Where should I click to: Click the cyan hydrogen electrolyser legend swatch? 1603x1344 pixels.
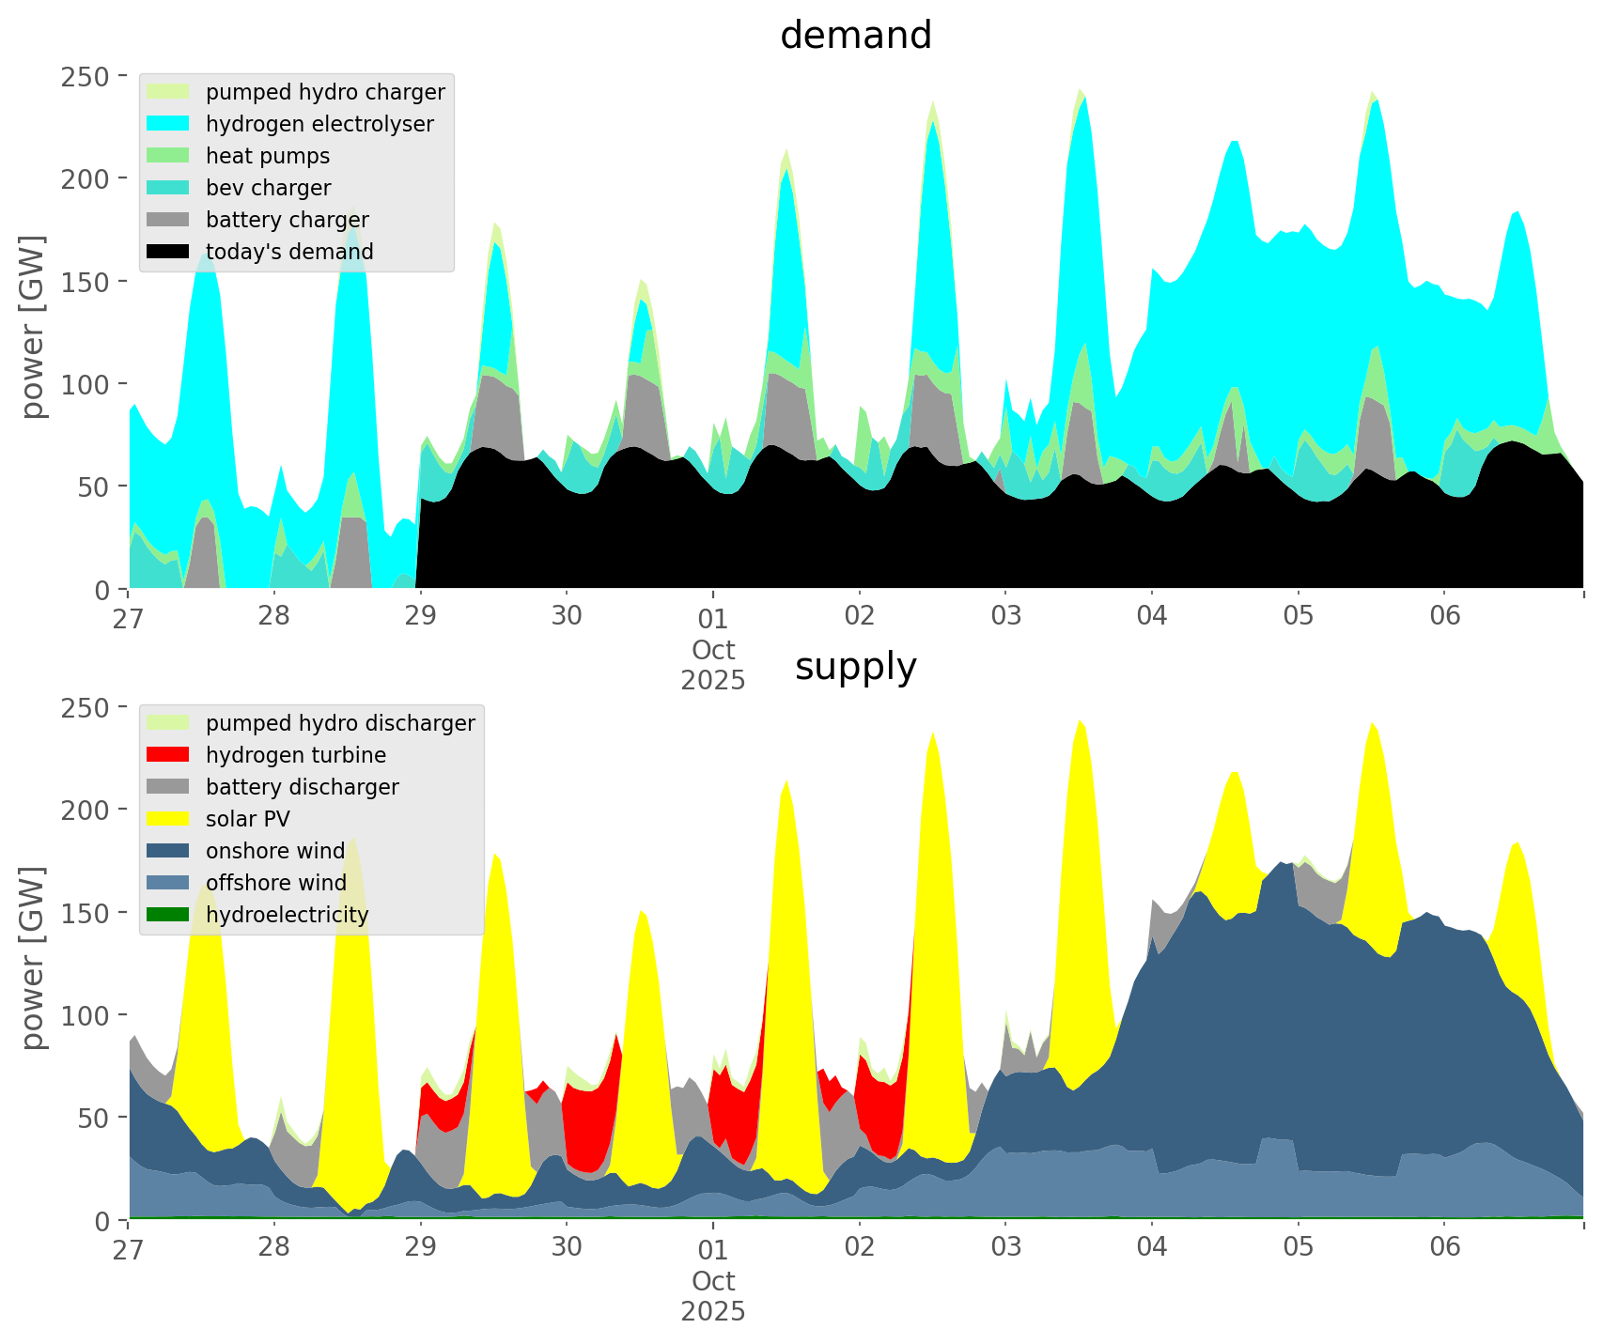pos(168,124)
